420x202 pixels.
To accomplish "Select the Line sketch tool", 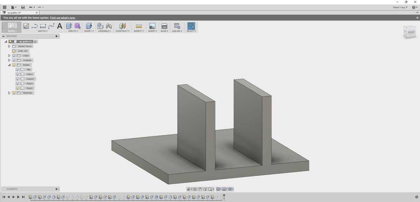I will (x=34, y=26).
